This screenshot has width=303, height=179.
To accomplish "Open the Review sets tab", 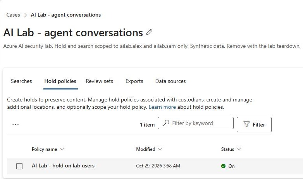I will pyautogui.click(x=100, y=81).
